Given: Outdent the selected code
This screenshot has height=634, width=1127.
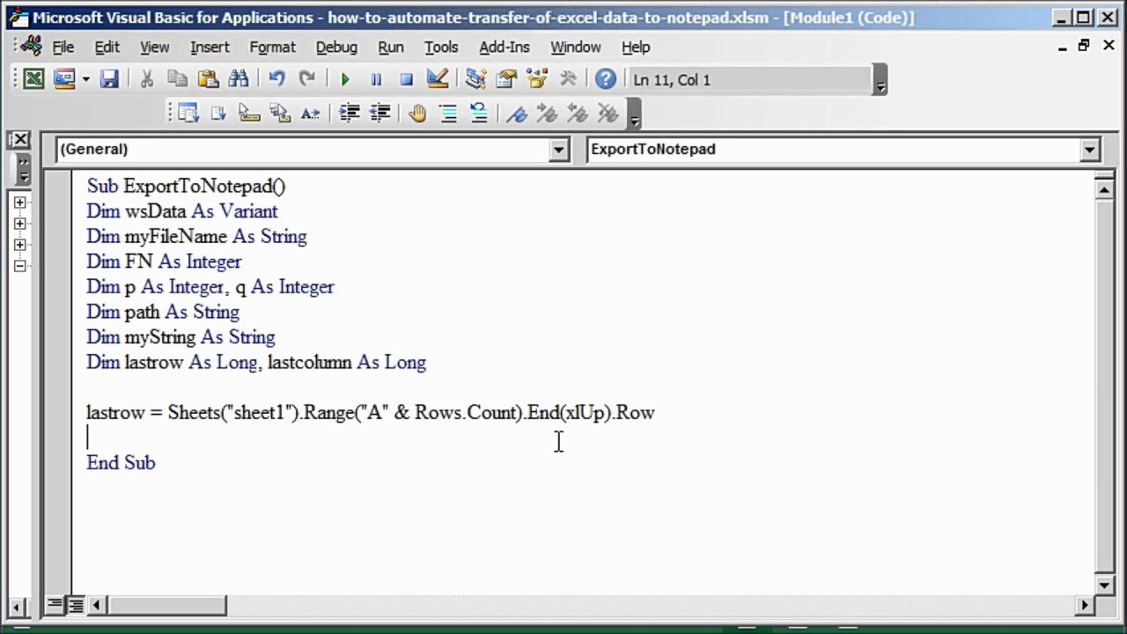Looking at the screenshot, I should click(x=379, y=113).
